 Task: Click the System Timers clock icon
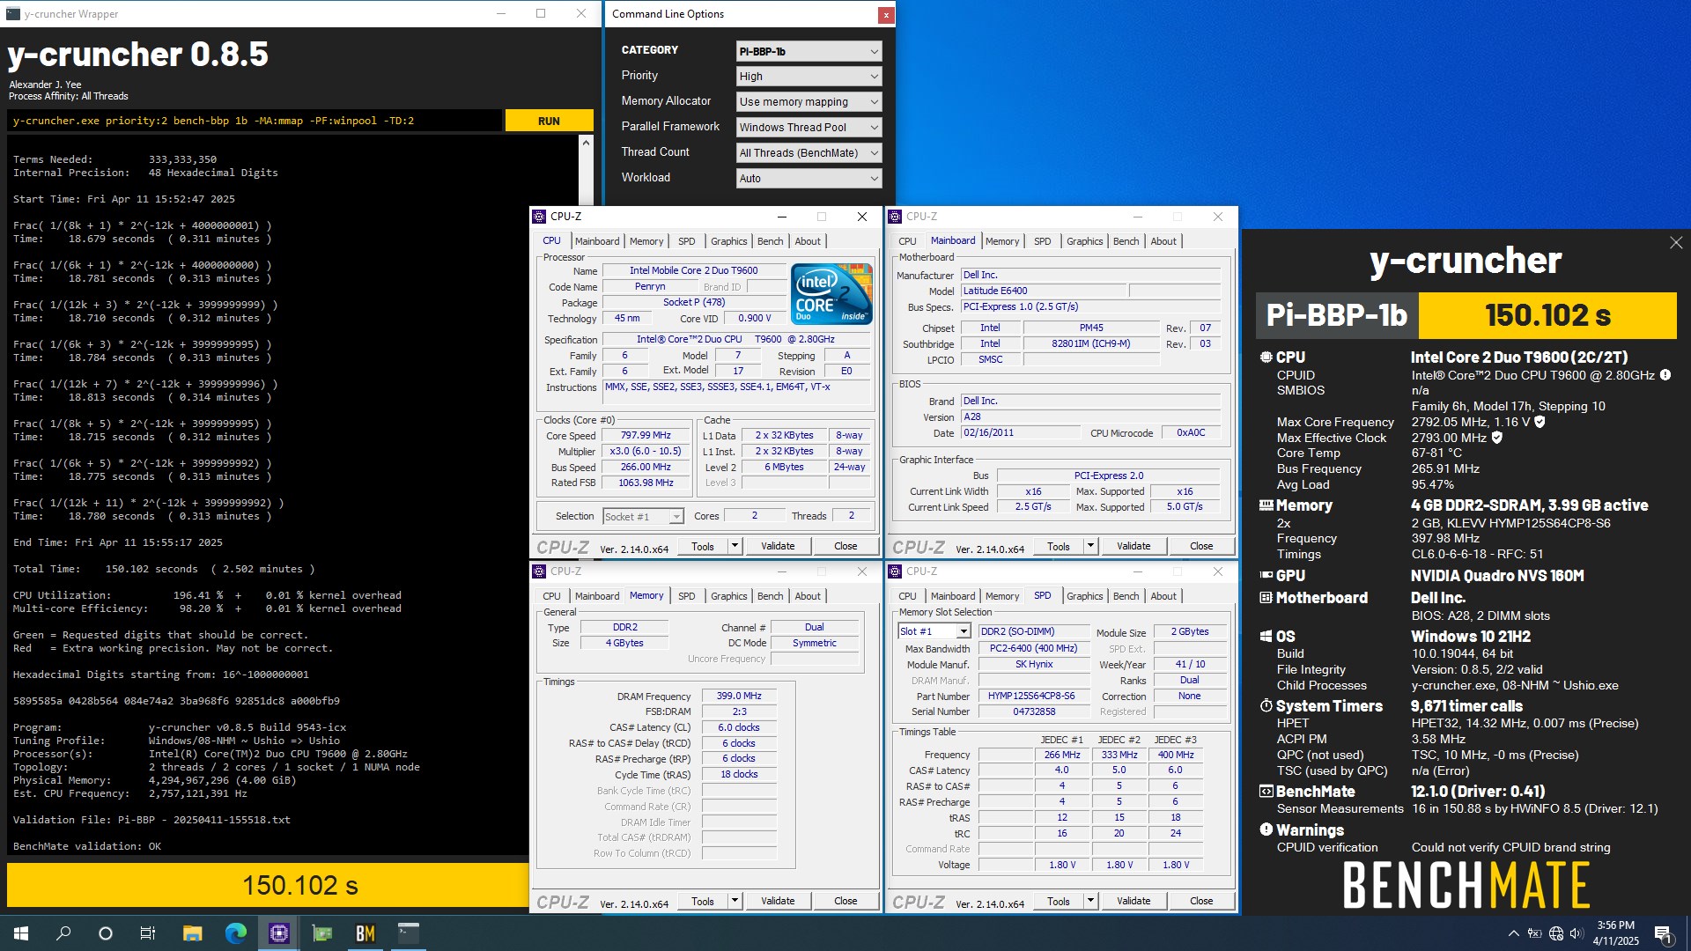click(1266, 706)
